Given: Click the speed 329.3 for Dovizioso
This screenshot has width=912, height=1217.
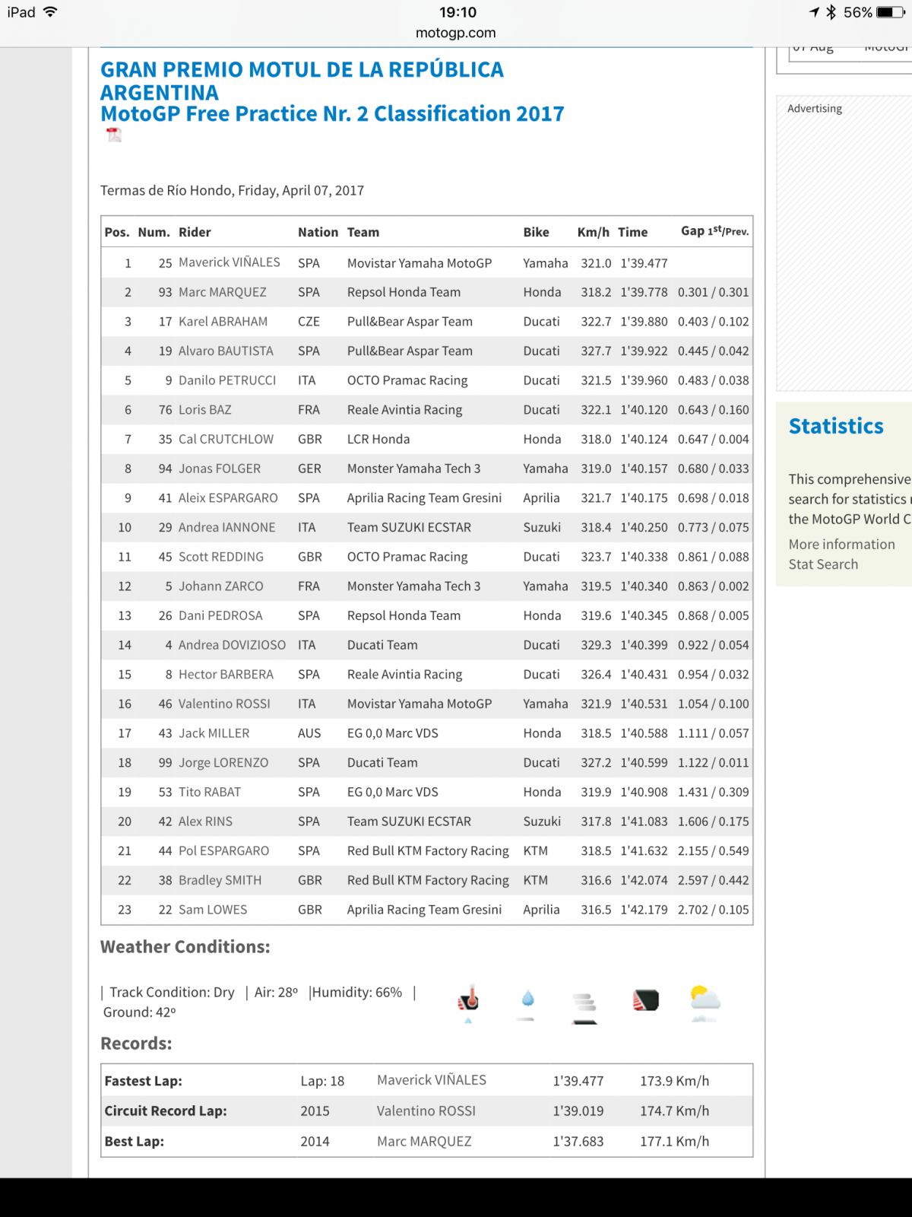Looking at the screenshot, I should 596,645.
